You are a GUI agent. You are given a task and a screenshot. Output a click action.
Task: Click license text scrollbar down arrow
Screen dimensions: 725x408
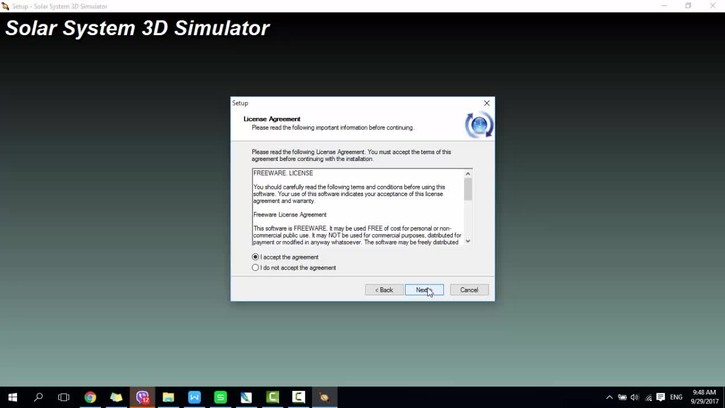pyautogui.click(x=468, y=241)
